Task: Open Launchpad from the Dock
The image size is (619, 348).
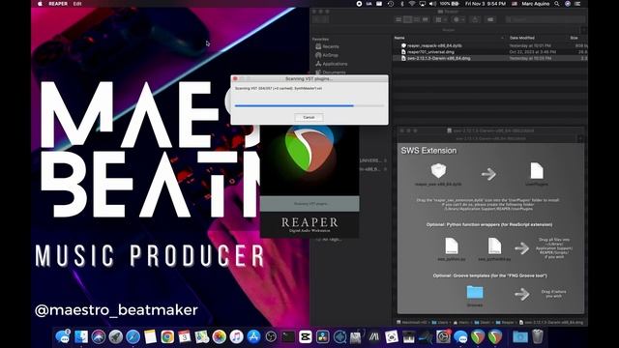Action: coord(116,336)
